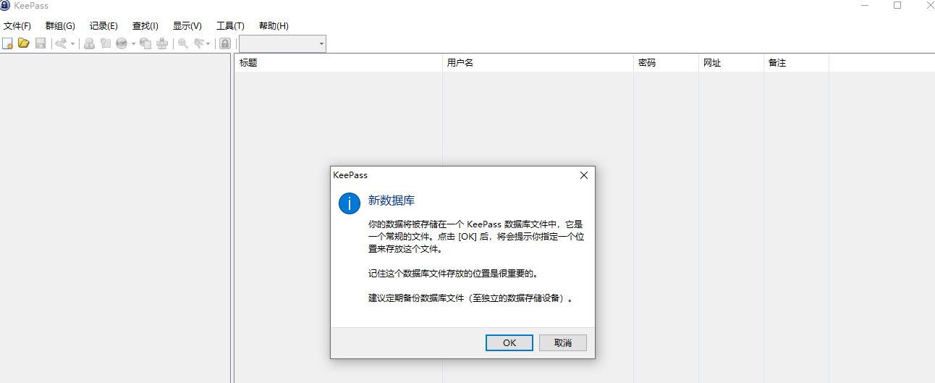Click the 标题 column header
This screenshot has width=935, height=383.
pyautogui.click(x=339, y=63)
